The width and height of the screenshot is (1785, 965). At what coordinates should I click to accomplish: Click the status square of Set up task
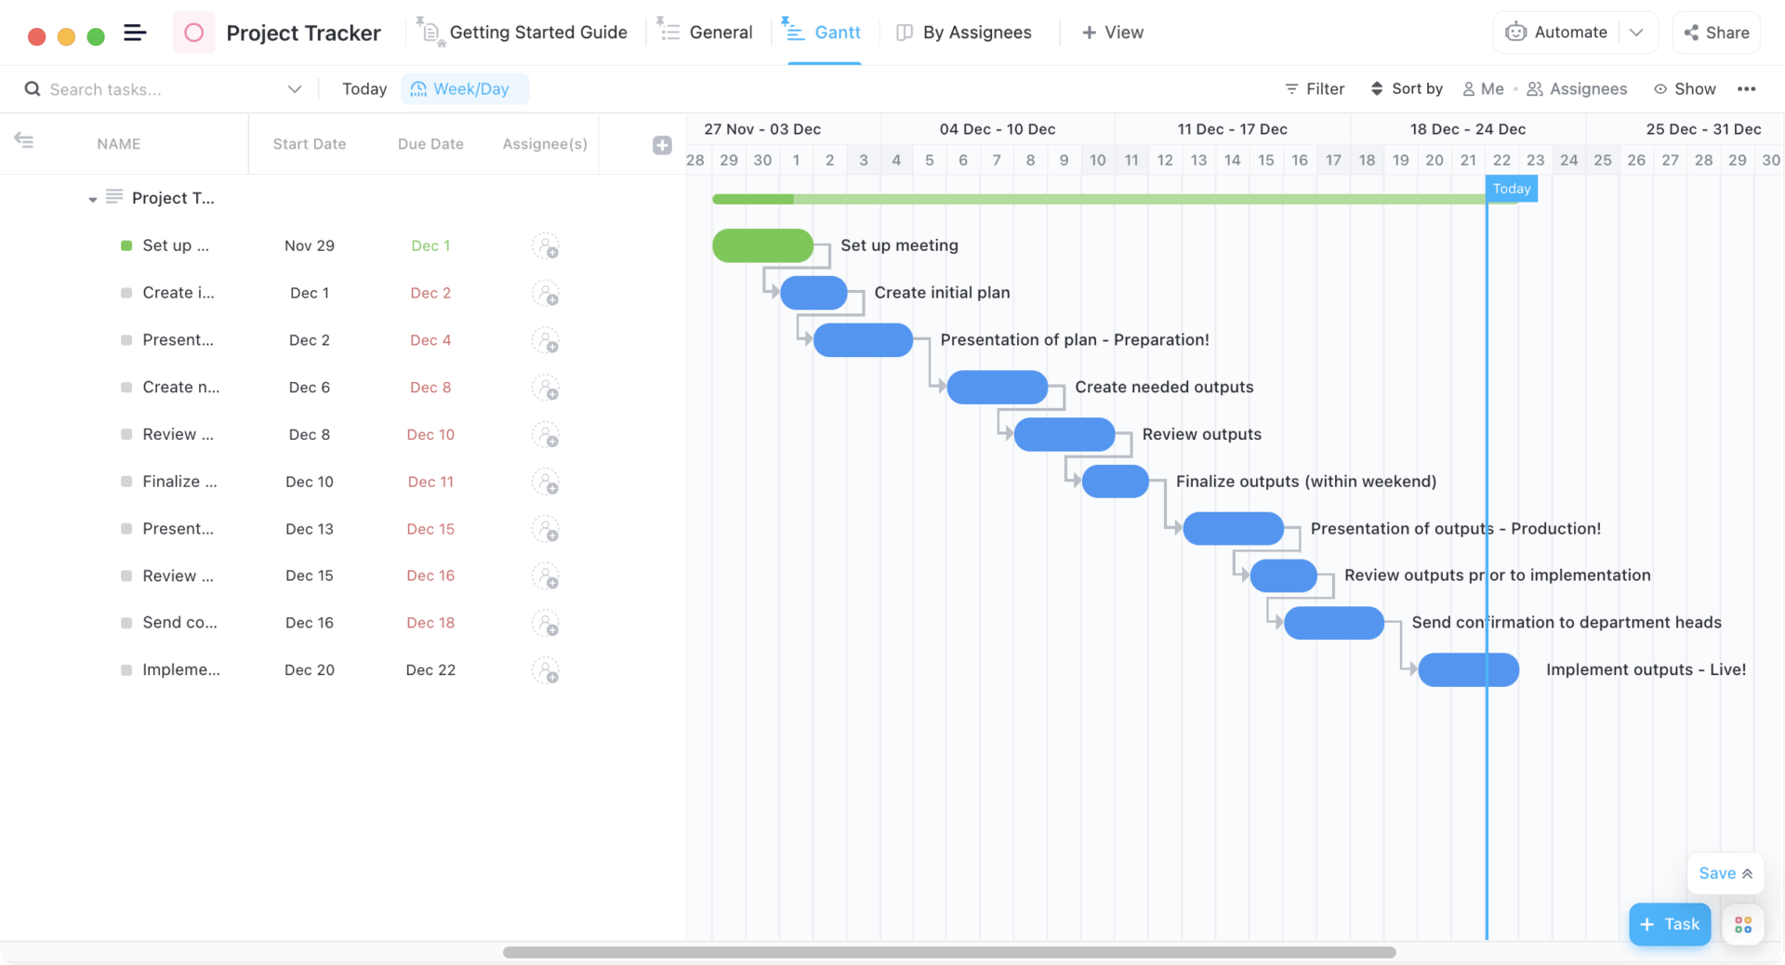[x=126, y=245]
